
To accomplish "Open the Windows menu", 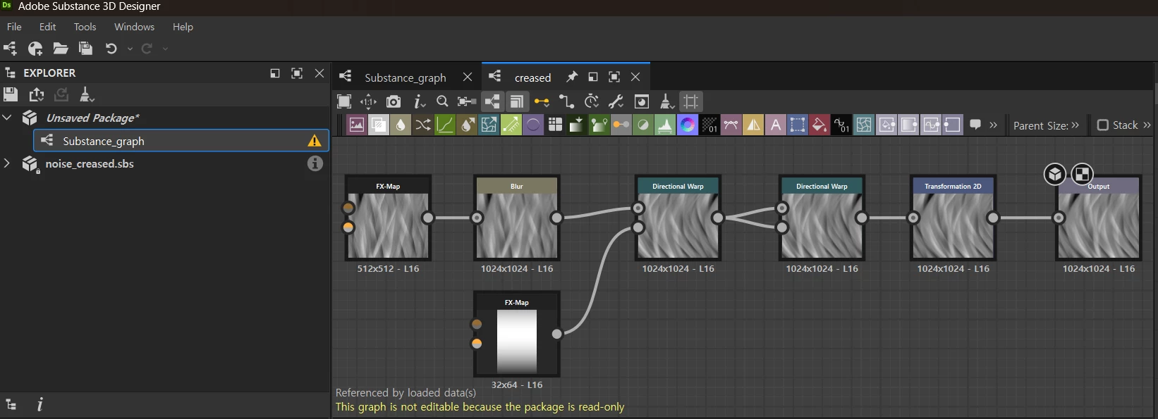I will 134,27.
